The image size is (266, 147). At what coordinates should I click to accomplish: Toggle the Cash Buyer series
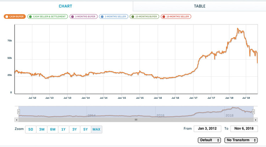pyautogui.click(x=15, y=16)
